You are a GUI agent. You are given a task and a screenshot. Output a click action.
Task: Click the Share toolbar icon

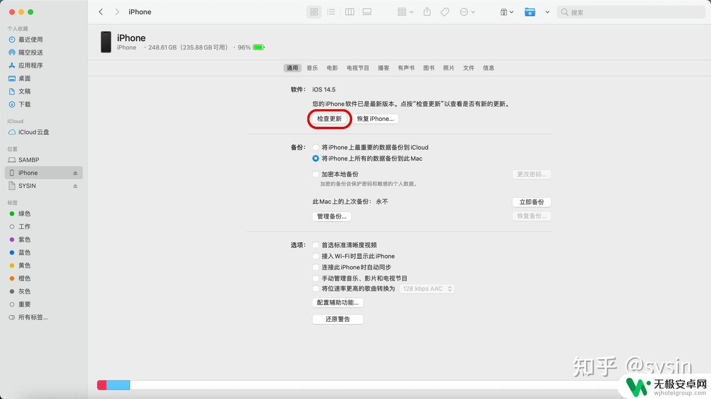coord(427,12)
